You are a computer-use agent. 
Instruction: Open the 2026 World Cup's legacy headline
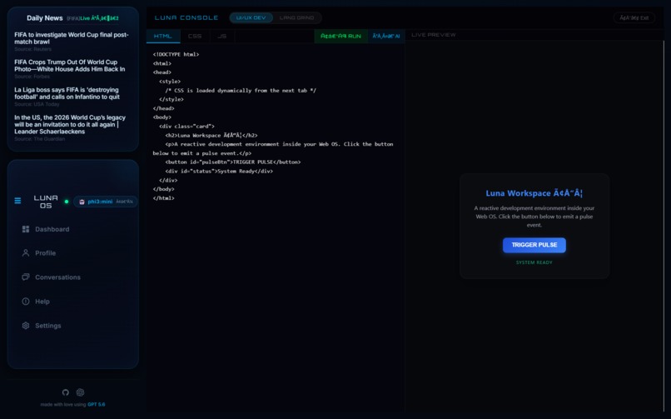click(70, 125)
